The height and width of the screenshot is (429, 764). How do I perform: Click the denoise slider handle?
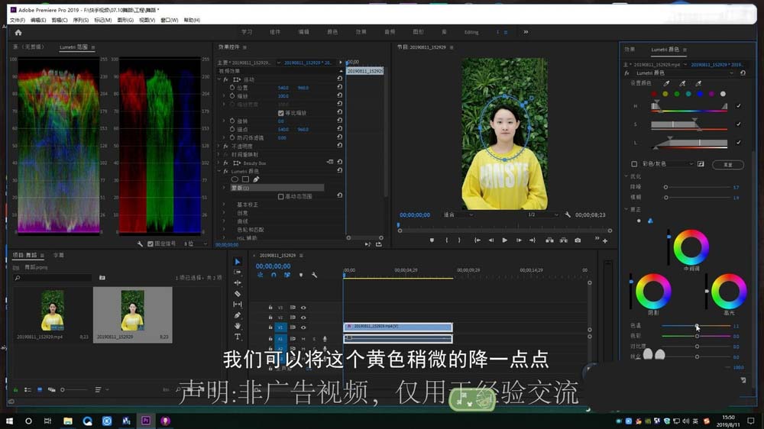666,187
